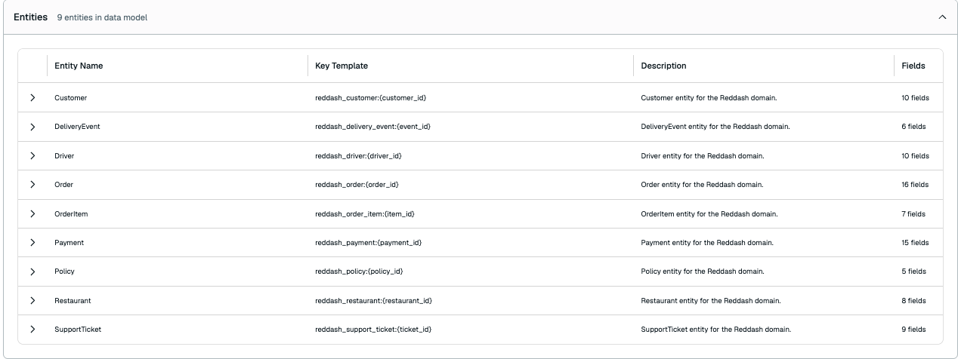
Task: Click the Driver entity description text
Action: click(x=703, y=156)
